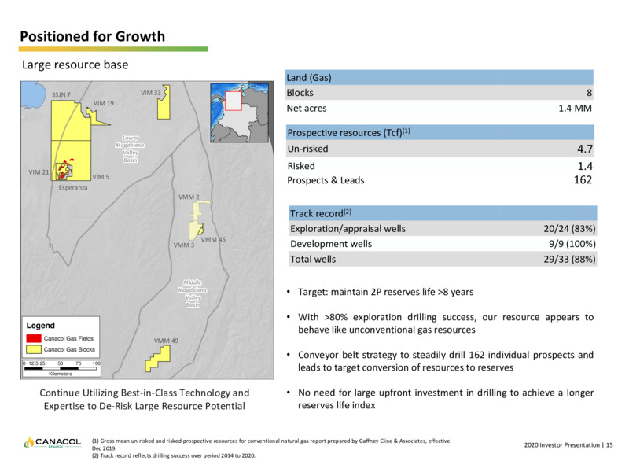629x472 pixels.
Task: Click the '1.4 MM' net acres value
Action: [x=575, y=109]
